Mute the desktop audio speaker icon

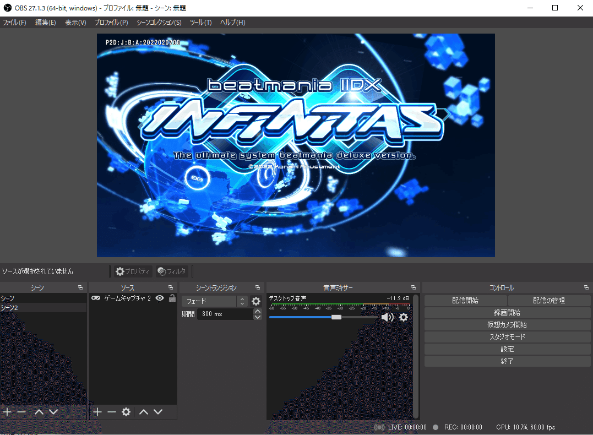387,317
